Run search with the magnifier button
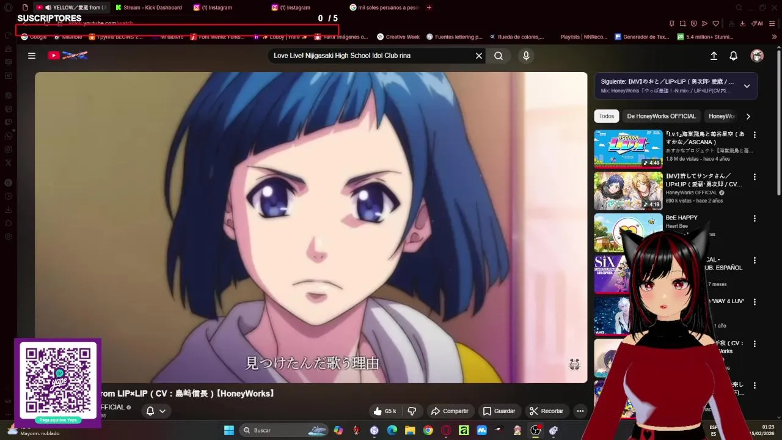This screenshot has width=782, height=440. pyautogui.click(x=499, y=56)
